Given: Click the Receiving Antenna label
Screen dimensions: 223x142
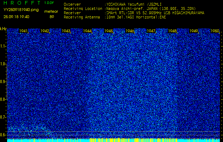Looking at the screenshot, I should (x=82, y=17).
